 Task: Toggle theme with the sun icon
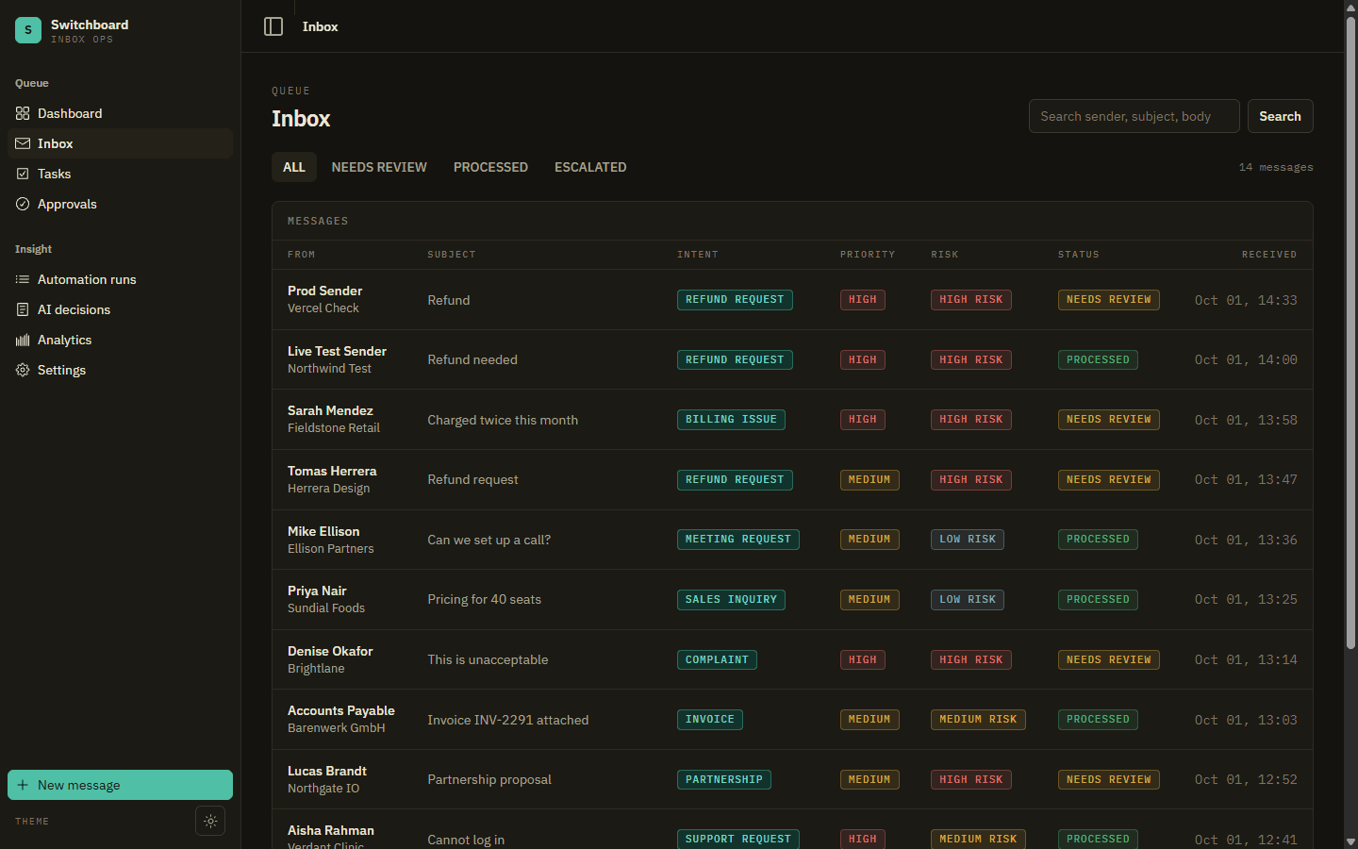coord(210,821)
